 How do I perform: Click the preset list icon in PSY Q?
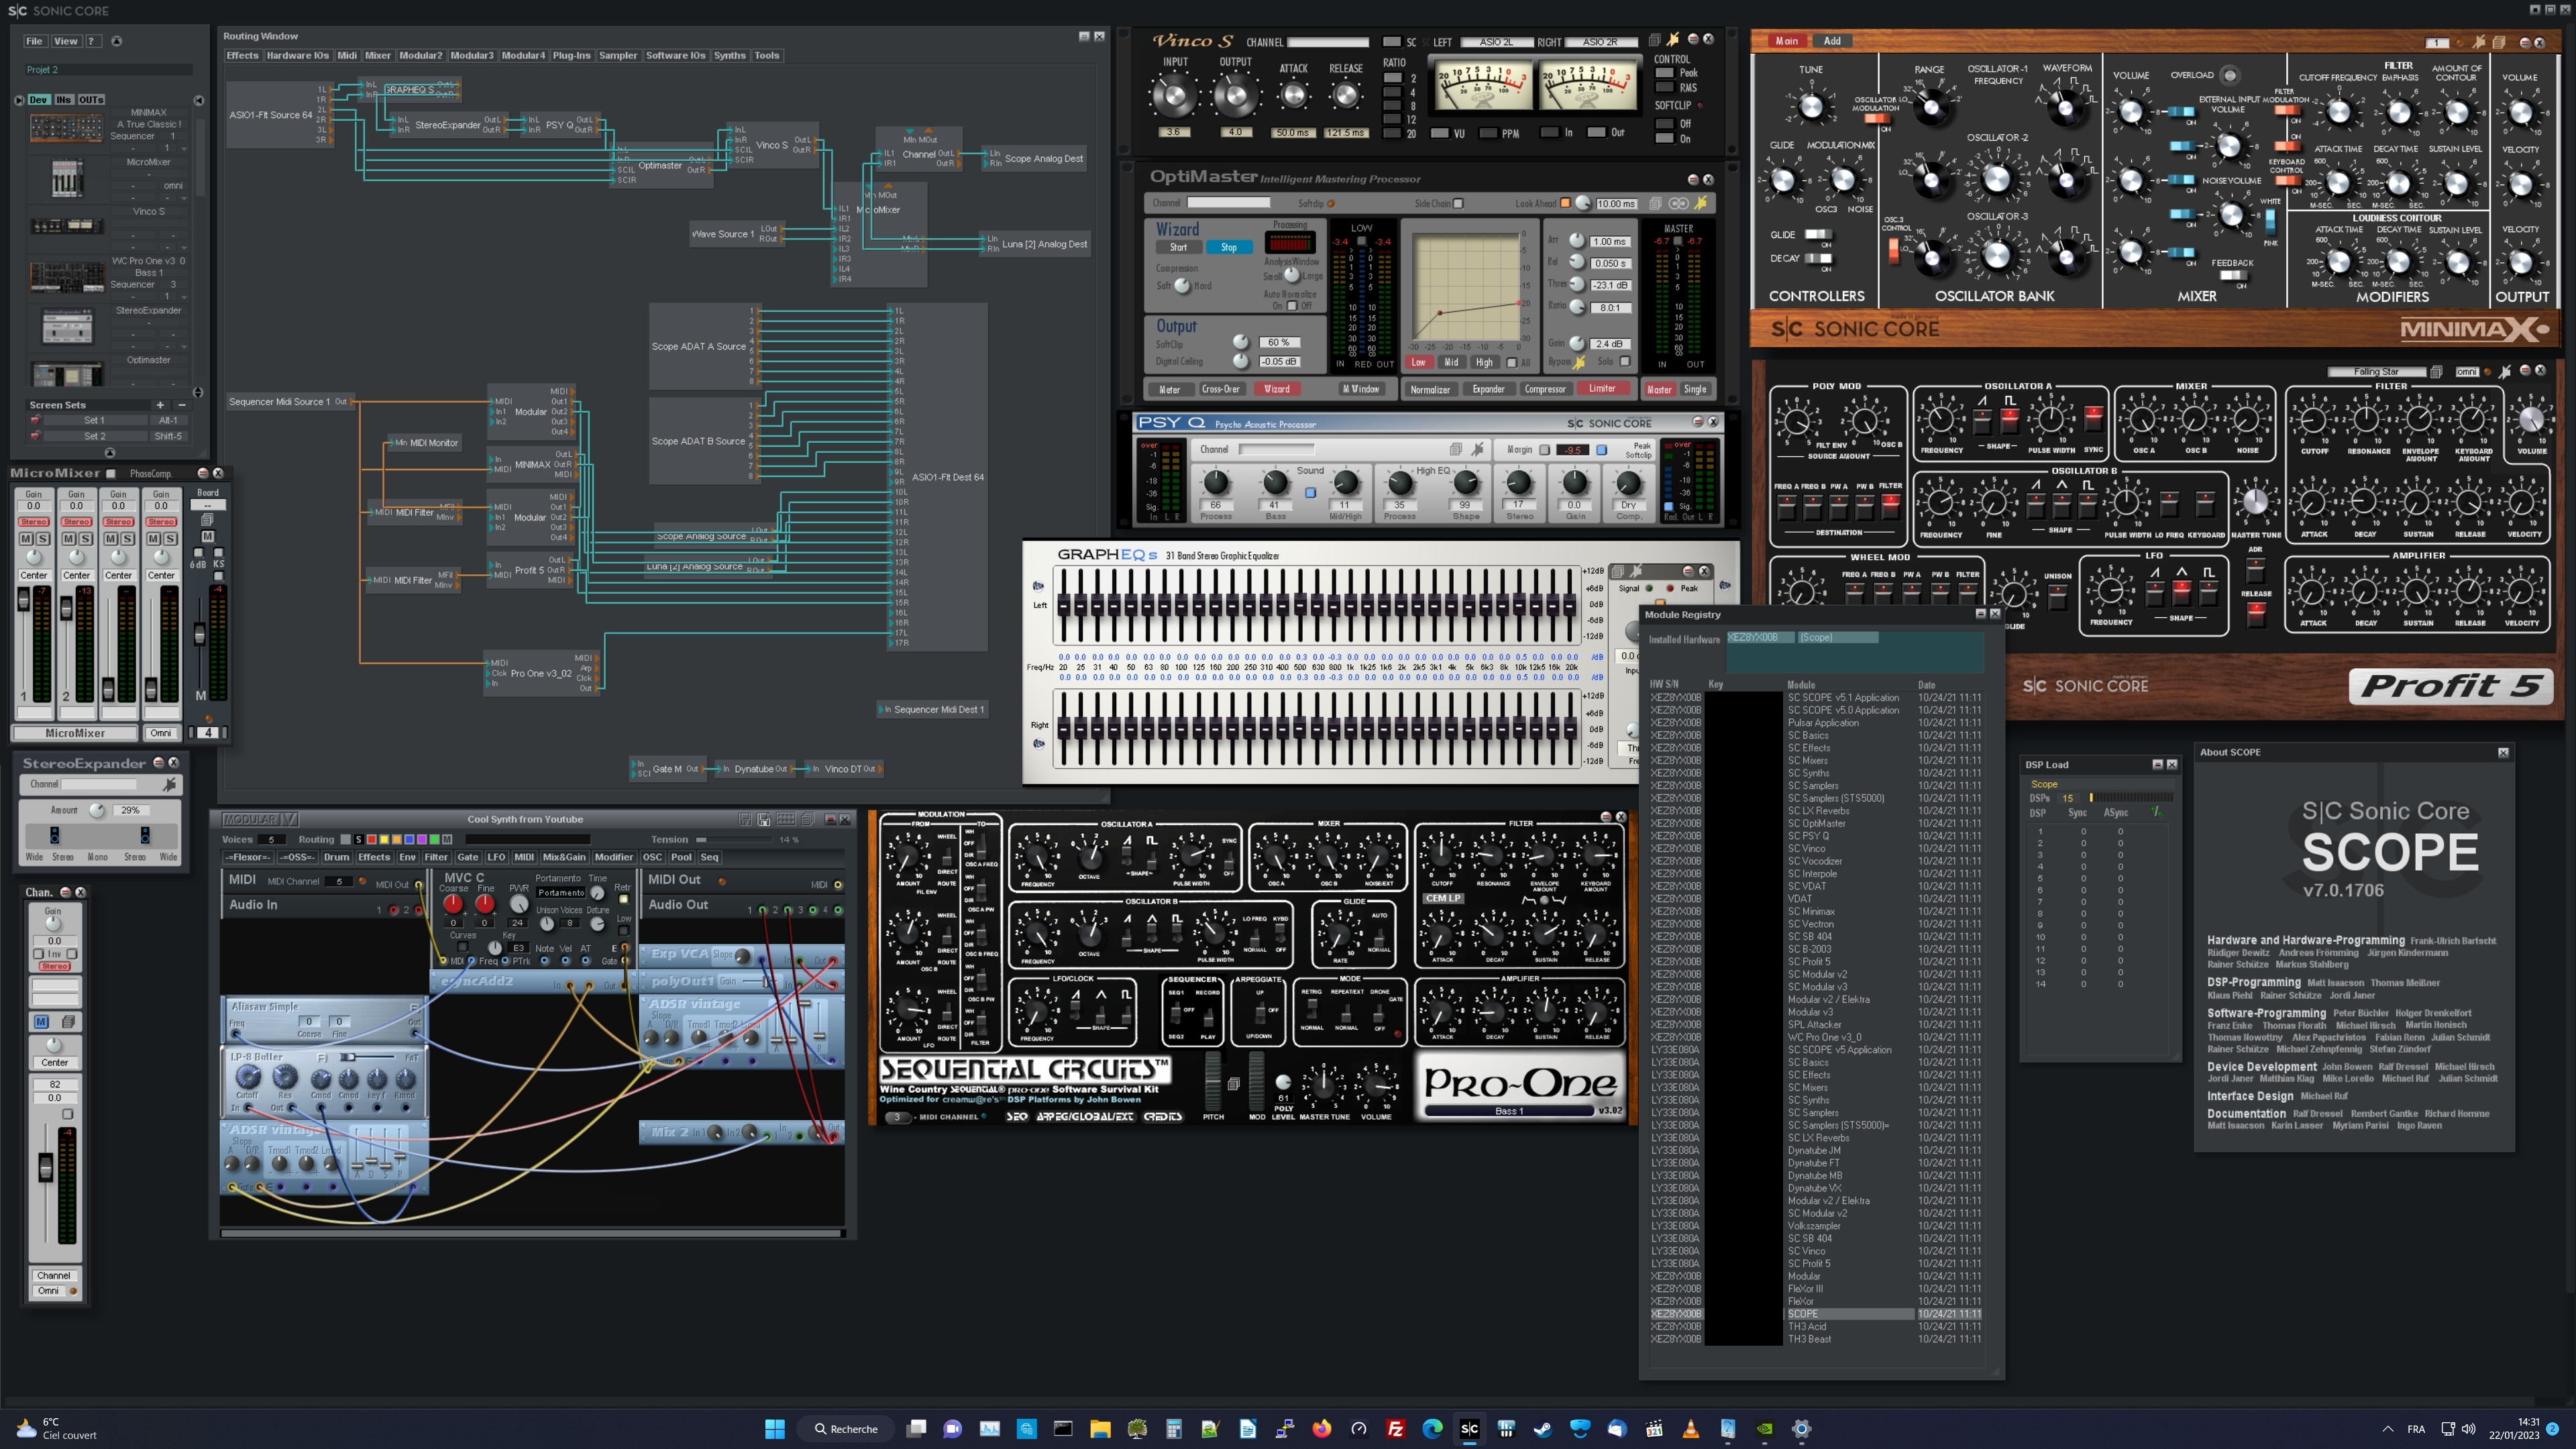pos(1456,449)
